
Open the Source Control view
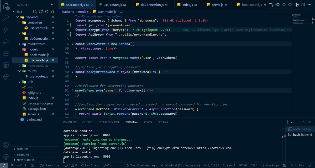pyautogui.click(x=6, y=30)
